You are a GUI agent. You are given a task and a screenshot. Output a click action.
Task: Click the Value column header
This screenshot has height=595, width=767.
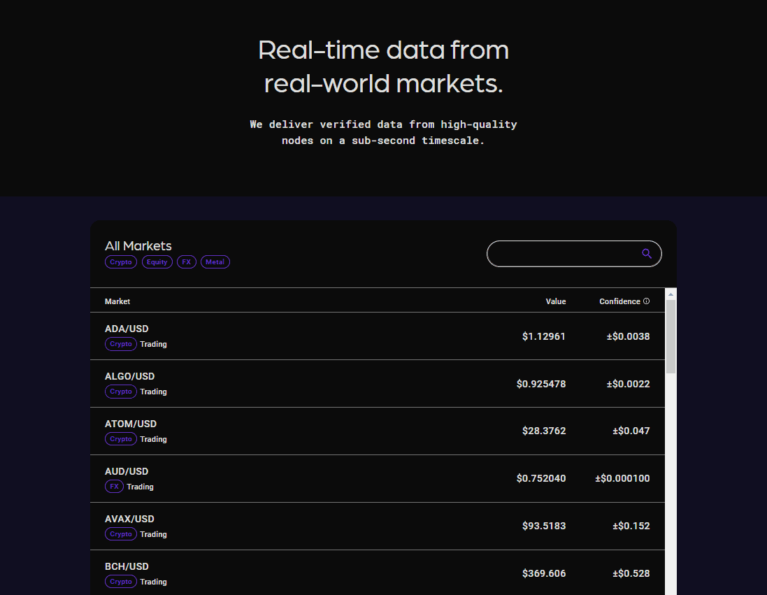pyautogui.click(x=556, y=301)
